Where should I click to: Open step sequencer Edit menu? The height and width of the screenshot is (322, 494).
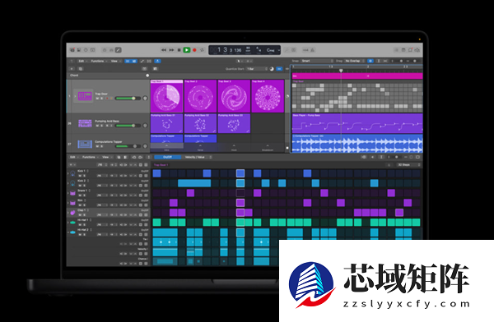(x=73, y=157)
